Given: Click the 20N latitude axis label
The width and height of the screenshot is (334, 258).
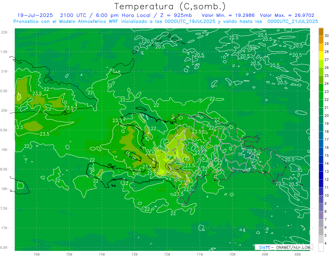Looking at the screenshot, I should (4, 110).
